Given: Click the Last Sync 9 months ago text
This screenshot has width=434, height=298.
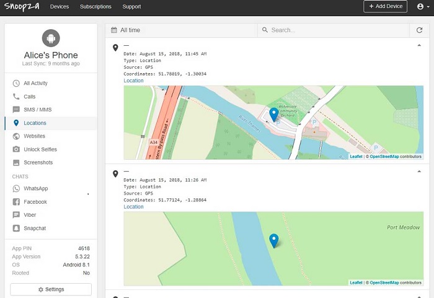Looking at the screenshot, I should coord(51,64).
